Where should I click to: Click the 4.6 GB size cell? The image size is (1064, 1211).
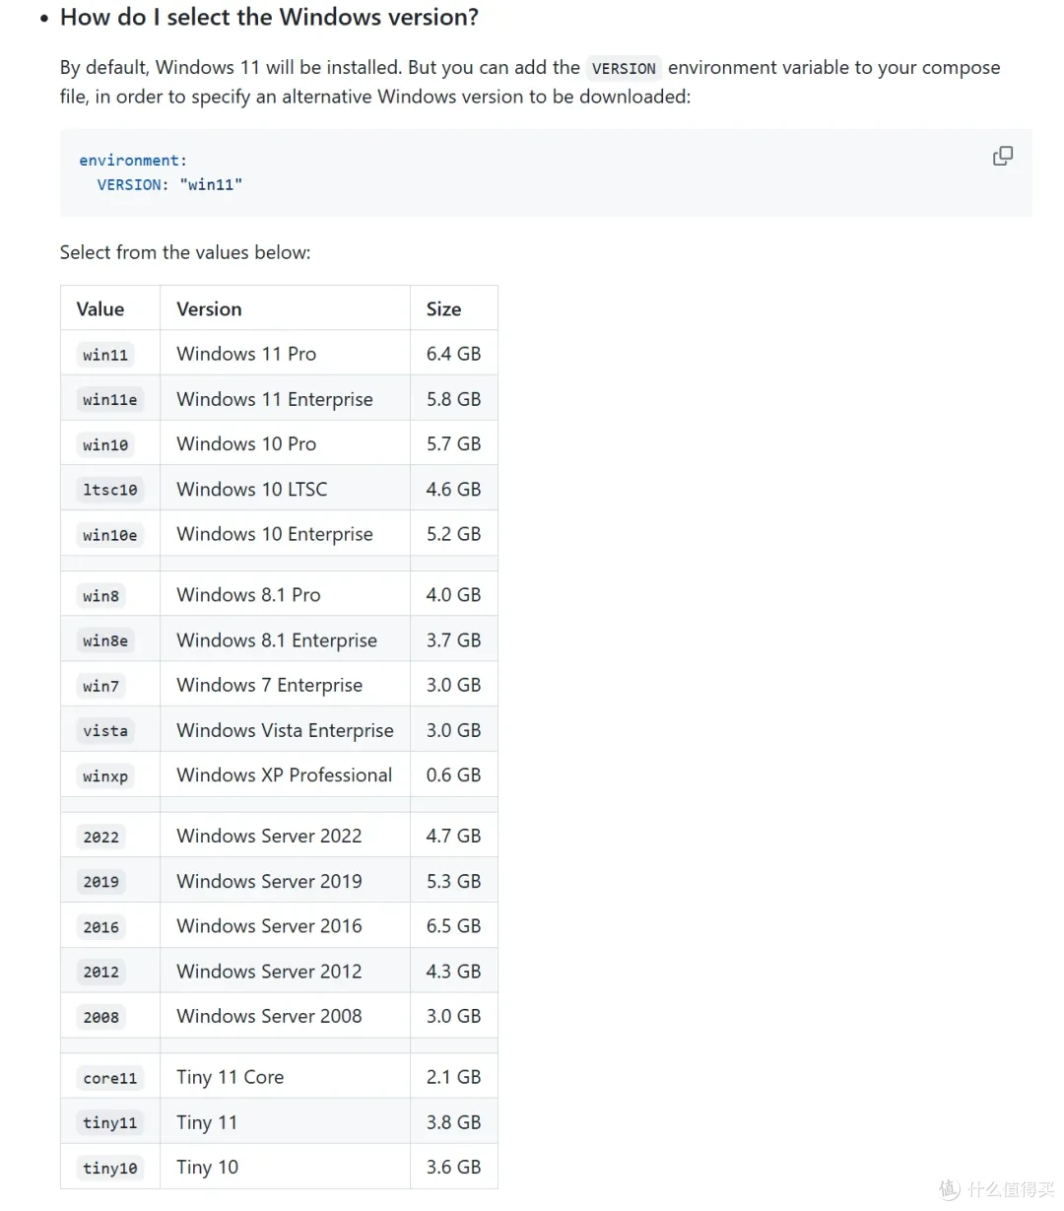point(454,489)
